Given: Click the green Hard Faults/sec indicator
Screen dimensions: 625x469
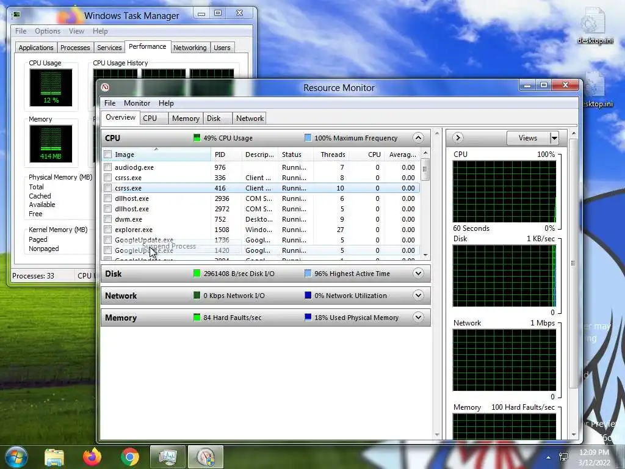Looking at the screenshot, I should coord(197,318).
